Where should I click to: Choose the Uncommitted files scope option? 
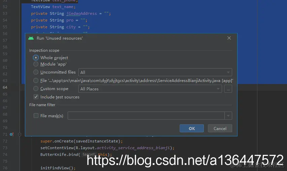coord(36,72)
